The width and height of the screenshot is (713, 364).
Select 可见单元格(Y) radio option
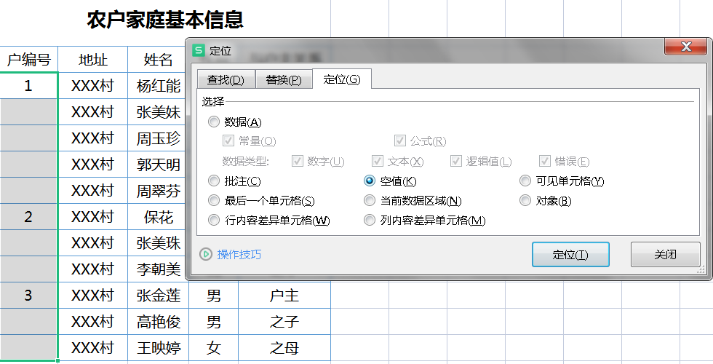click(525, 181)
